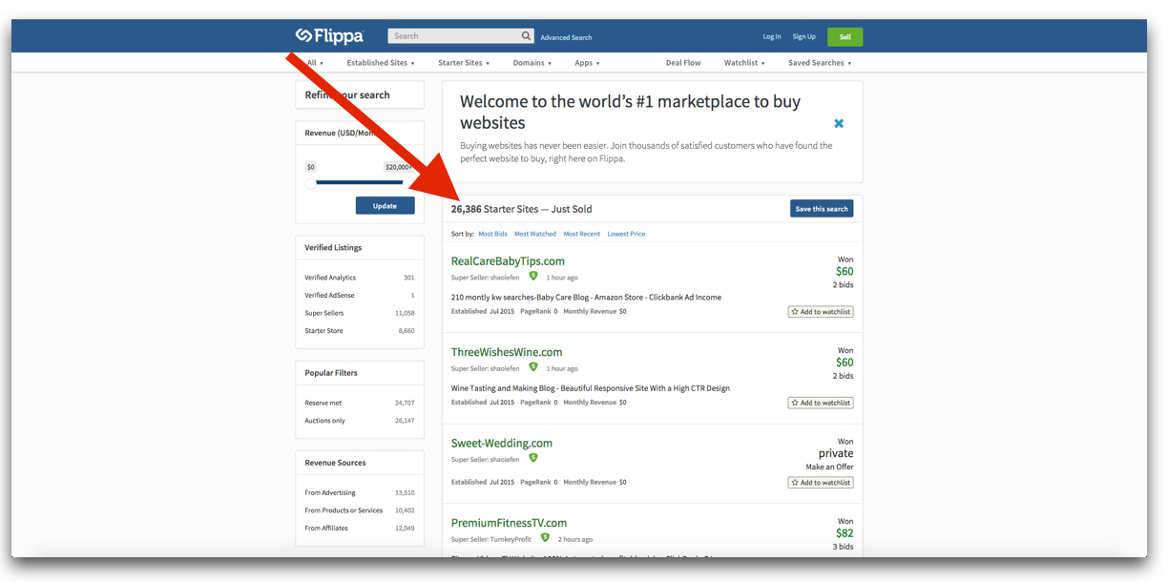Sort by Most Watched
This screenshot has width=1168, height=582.
tap(535, 234)
